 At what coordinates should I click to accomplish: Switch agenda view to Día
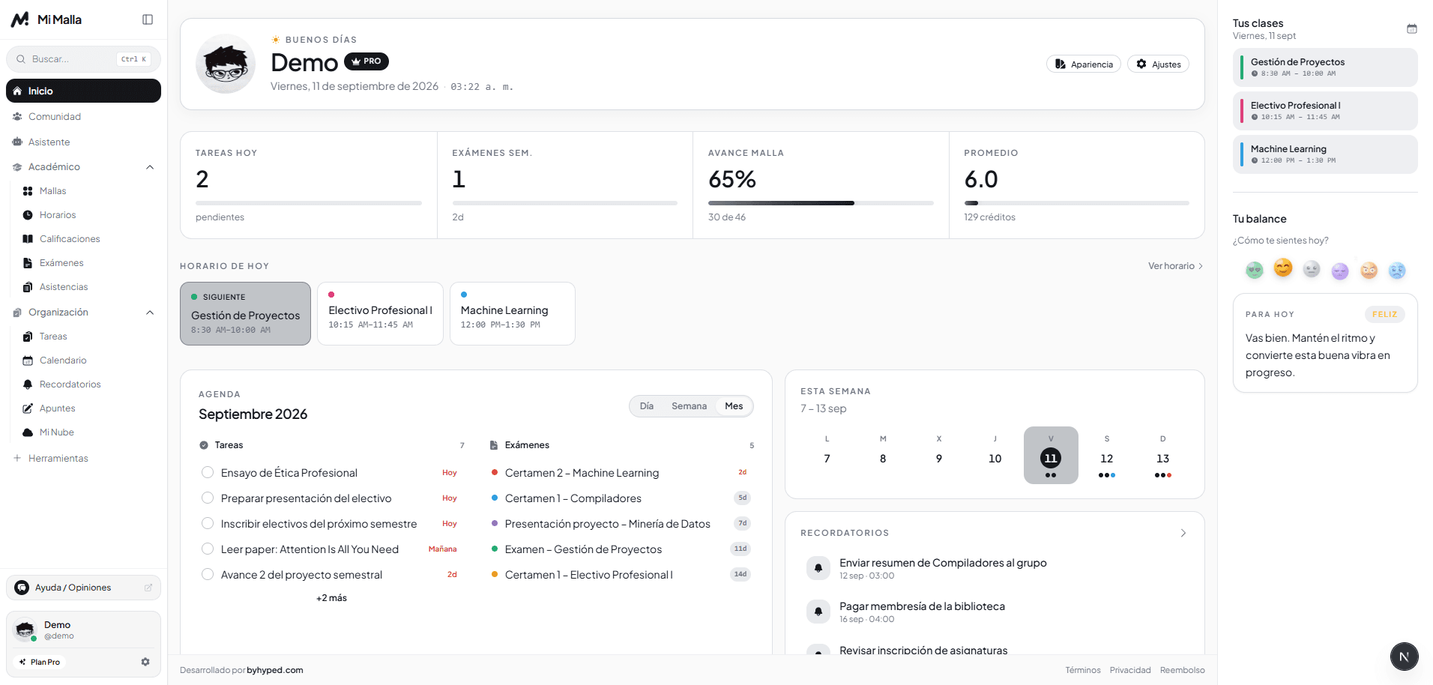646,406
